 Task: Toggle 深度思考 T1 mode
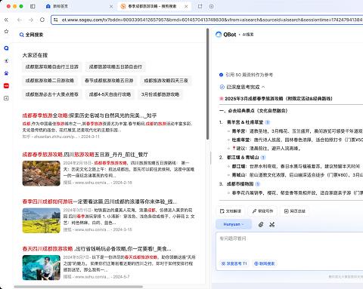point(234,263)
